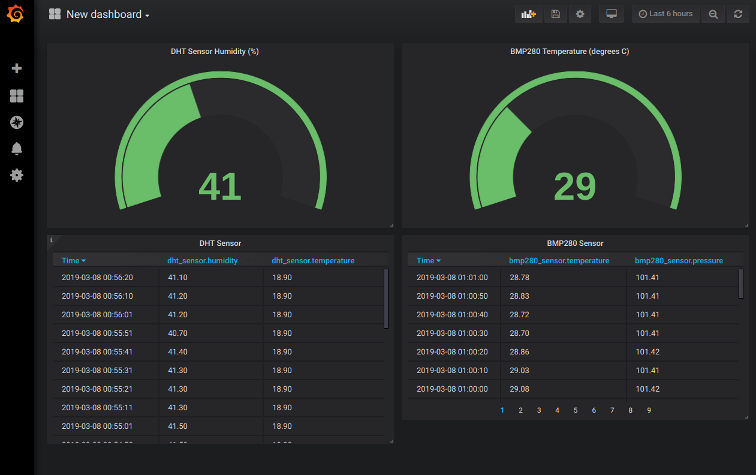Sort by dht_sensor.humidity column header
756x475 pixels.
[x=202, y=260]
